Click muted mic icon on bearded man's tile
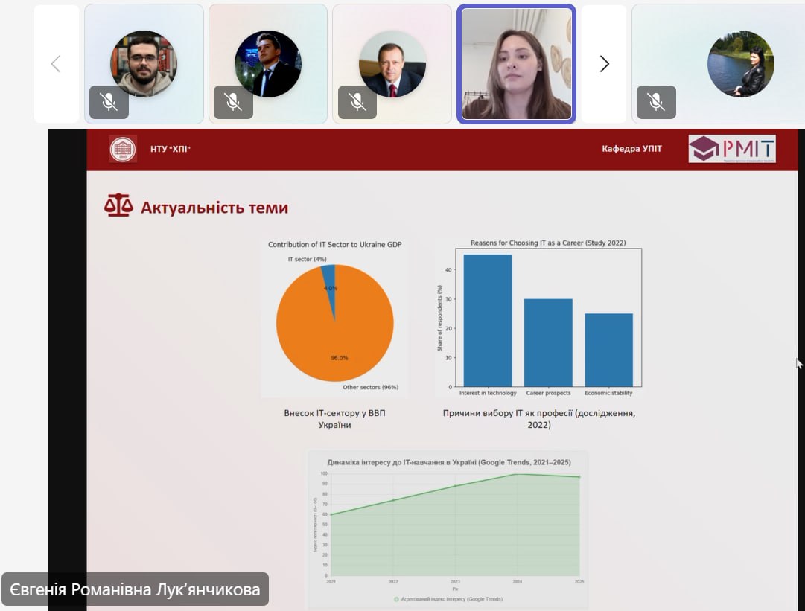805x611 pixels. (109, 102)
